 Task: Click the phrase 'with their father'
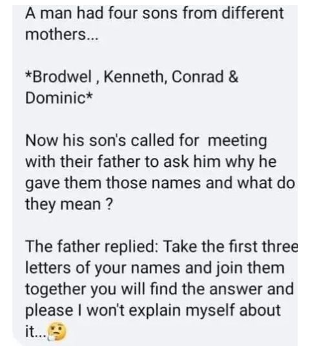click(x=83, y=161)
